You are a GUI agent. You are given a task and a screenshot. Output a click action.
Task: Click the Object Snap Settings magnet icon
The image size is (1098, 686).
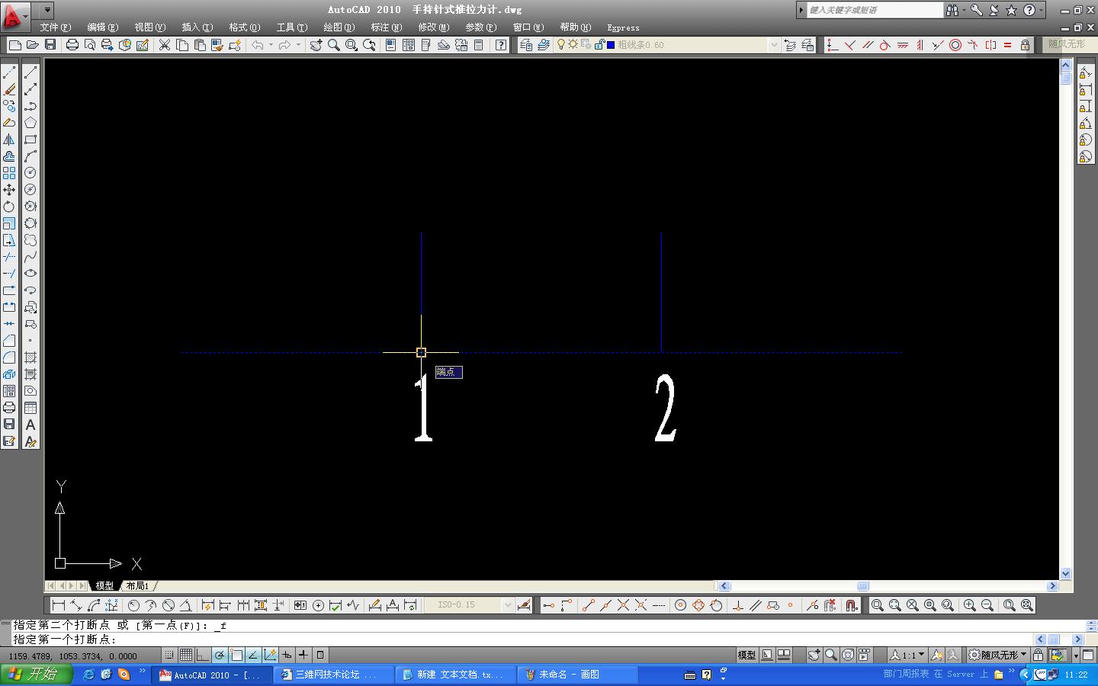click(852, 605)
